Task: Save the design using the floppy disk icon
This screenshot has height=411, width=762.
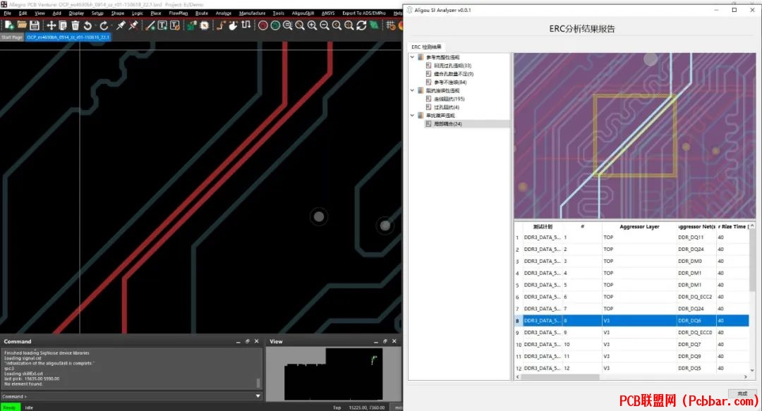Action: coord(35,25)
